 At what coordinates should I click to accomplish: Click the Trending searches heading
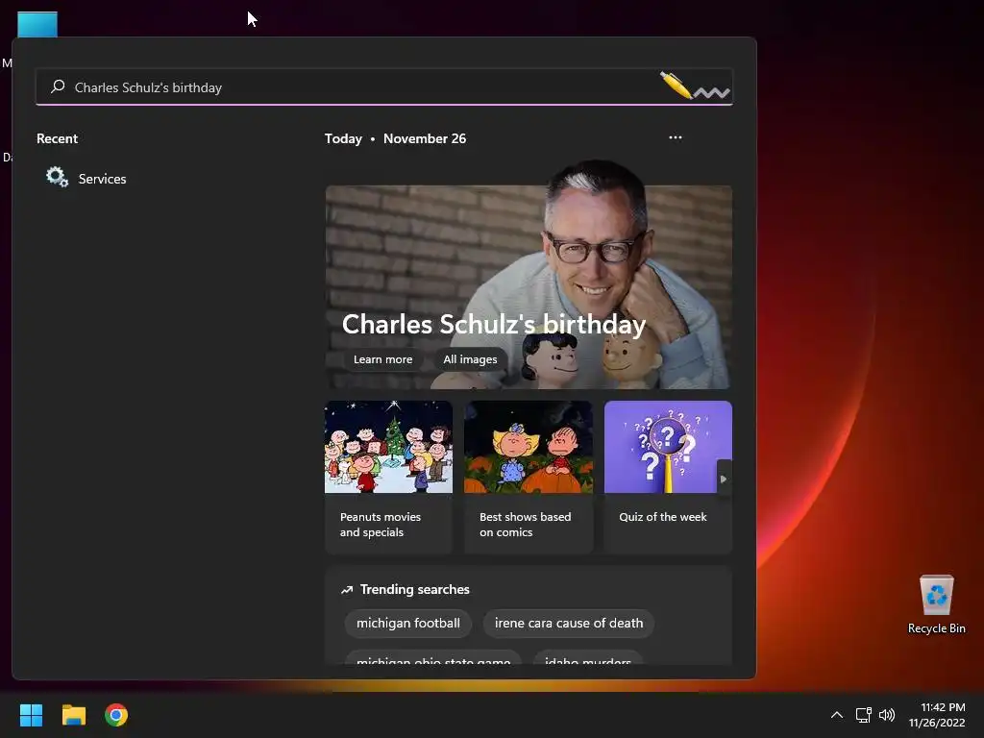tap(415, 589)
